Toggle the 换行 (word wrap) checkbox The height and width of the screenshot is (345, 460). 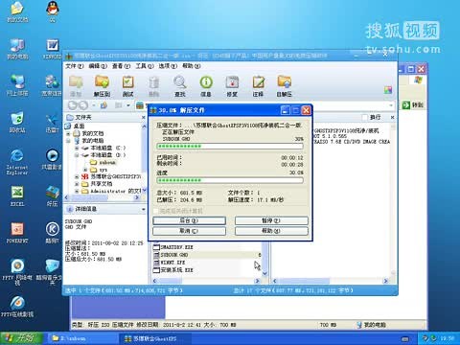pos(365,117)
